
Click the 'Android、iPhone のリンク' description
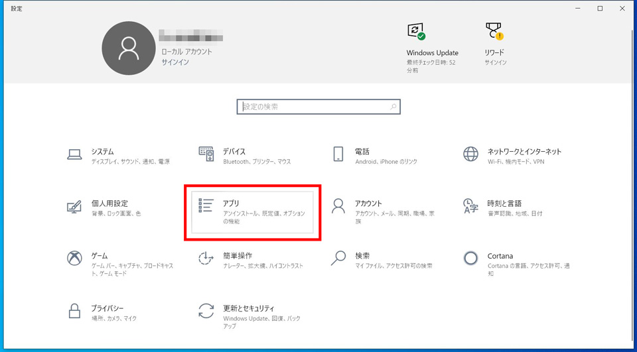pos(386,162)
